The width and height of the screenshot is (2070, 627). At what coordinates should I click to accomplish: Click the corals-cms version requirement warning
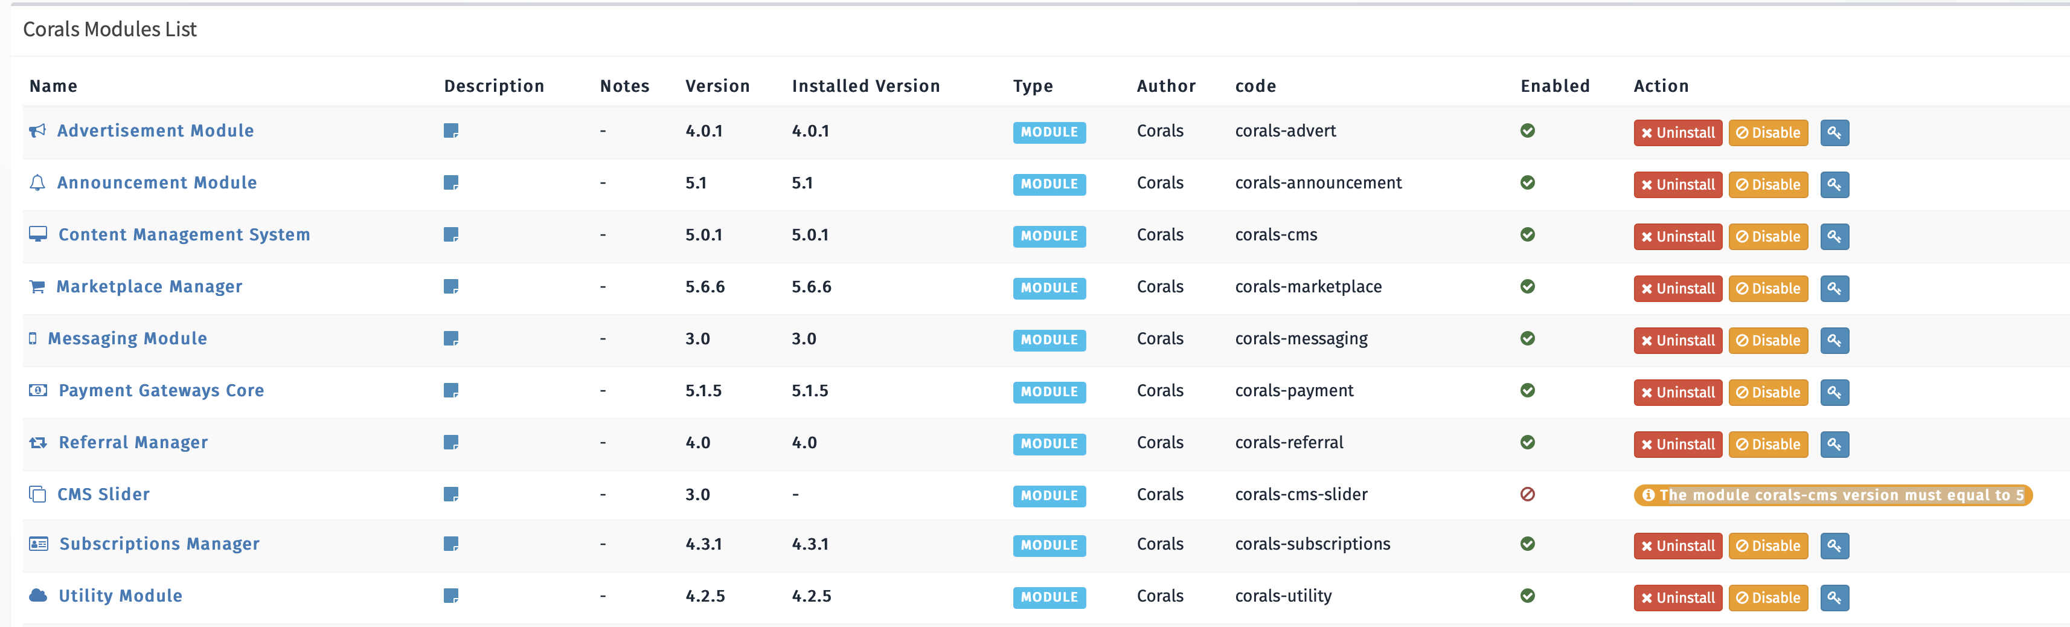click(x=1833, y=495)
